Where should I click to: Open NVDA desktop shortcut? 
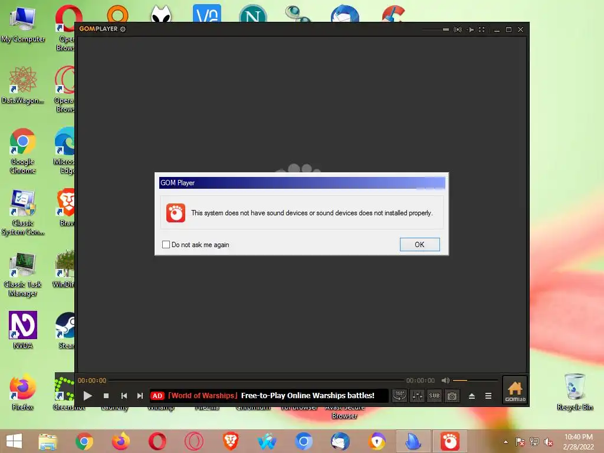pyautogui.click(x=23, y=330)
